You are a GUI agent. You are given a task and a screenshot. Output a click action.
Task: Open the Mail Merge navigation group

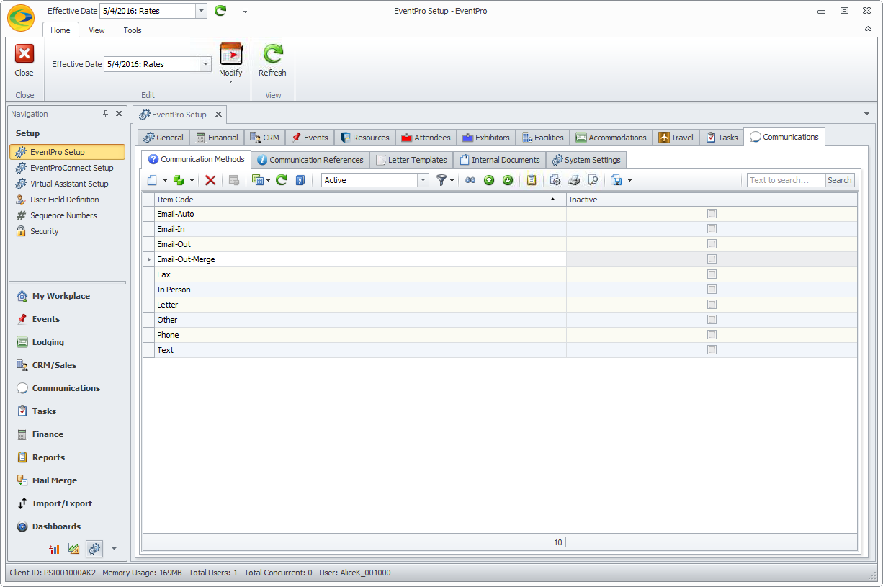(x=68, y=480)
